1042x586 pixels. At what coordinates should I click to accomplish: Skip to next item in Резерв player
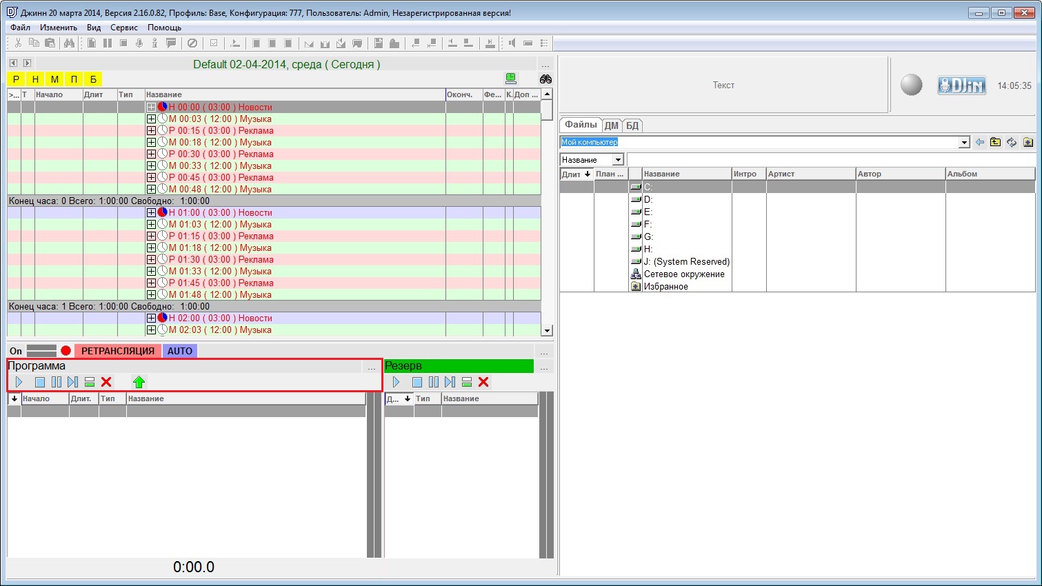click(x=450, y=382)
